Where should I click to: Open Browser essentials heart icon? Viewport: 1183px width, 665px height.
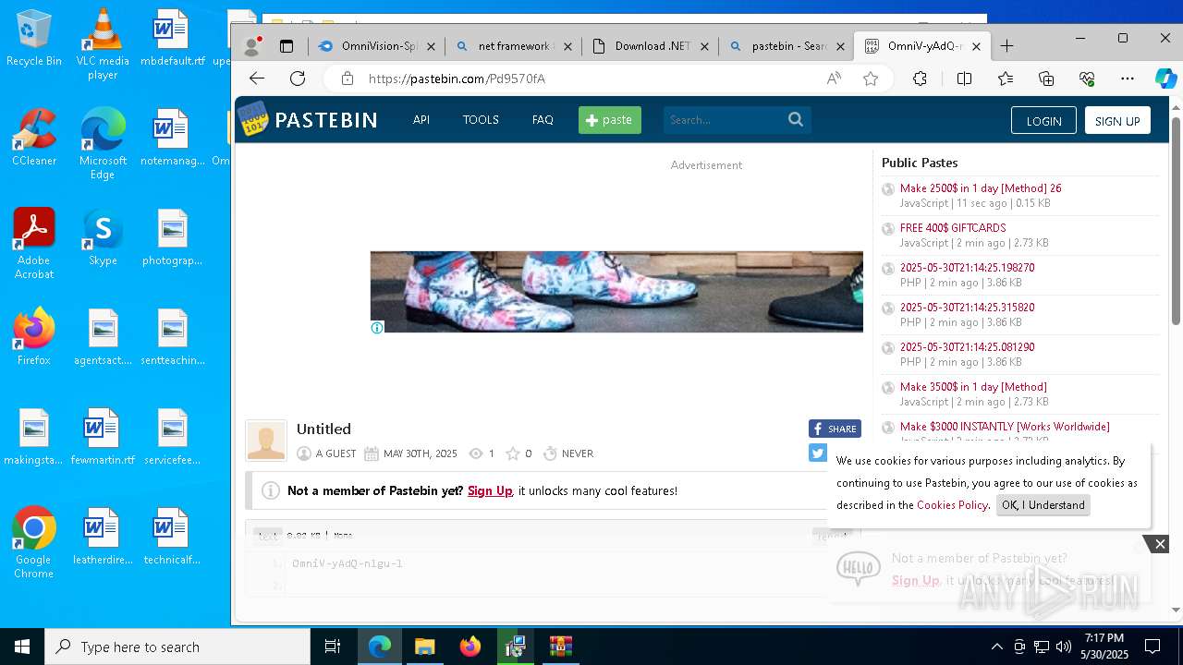coord(1087,79)
